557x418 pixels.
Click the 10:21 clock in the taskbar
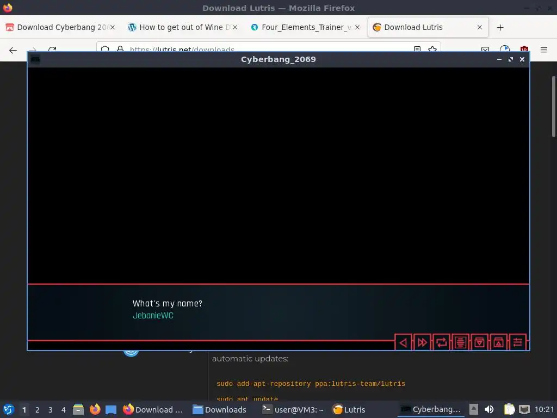click(544, 409)
